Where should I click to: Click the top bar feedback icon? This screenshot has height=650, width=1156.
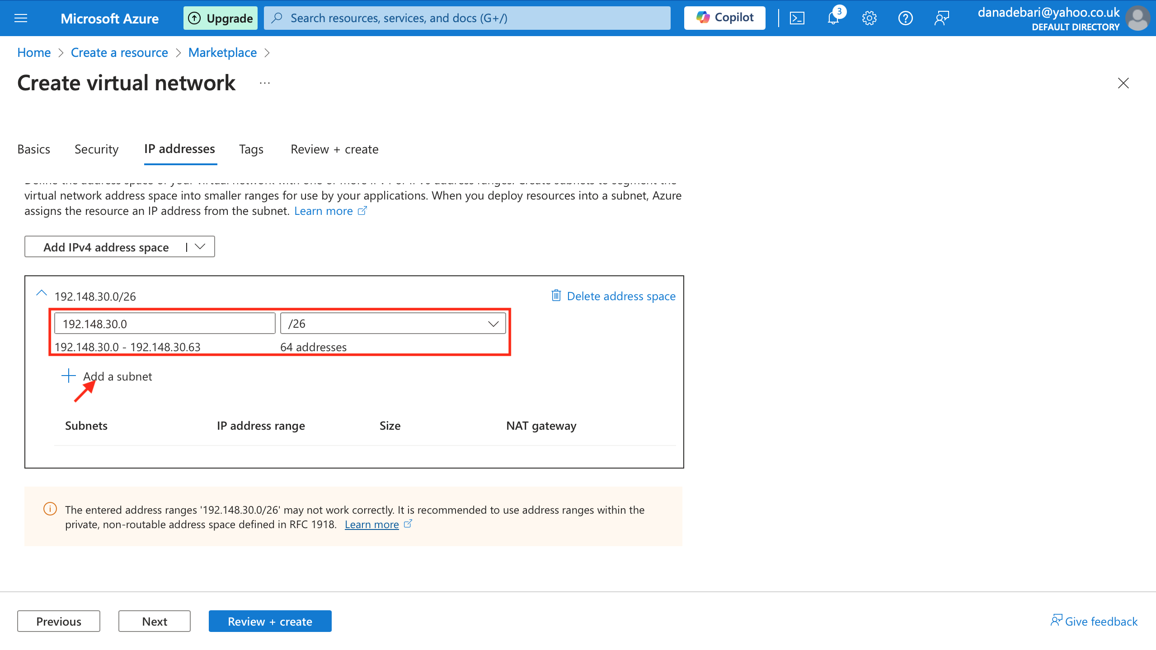click(x=941, y=18)
